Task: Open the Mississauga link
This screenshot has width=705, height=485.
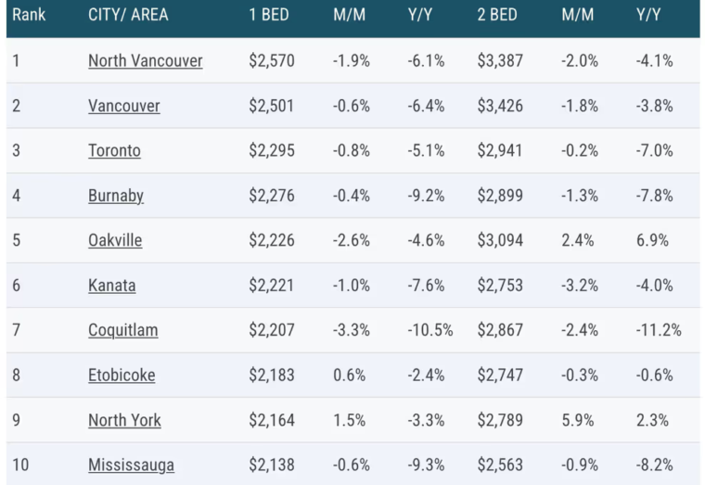Action: coord(131,465)
